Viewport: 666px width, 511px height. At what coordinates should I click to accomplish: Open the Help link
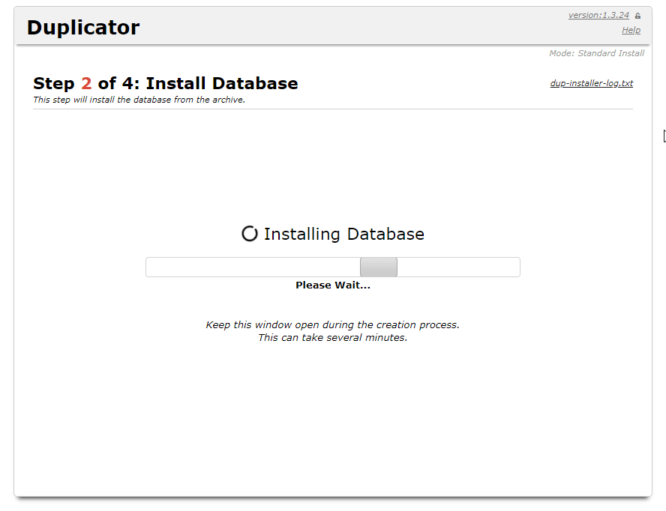click(631, 30)
